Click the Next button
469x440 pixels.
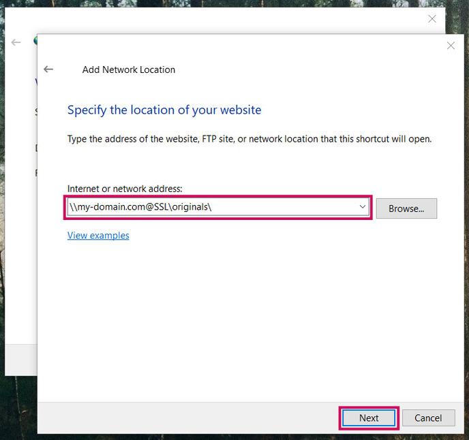pos(369,418)
